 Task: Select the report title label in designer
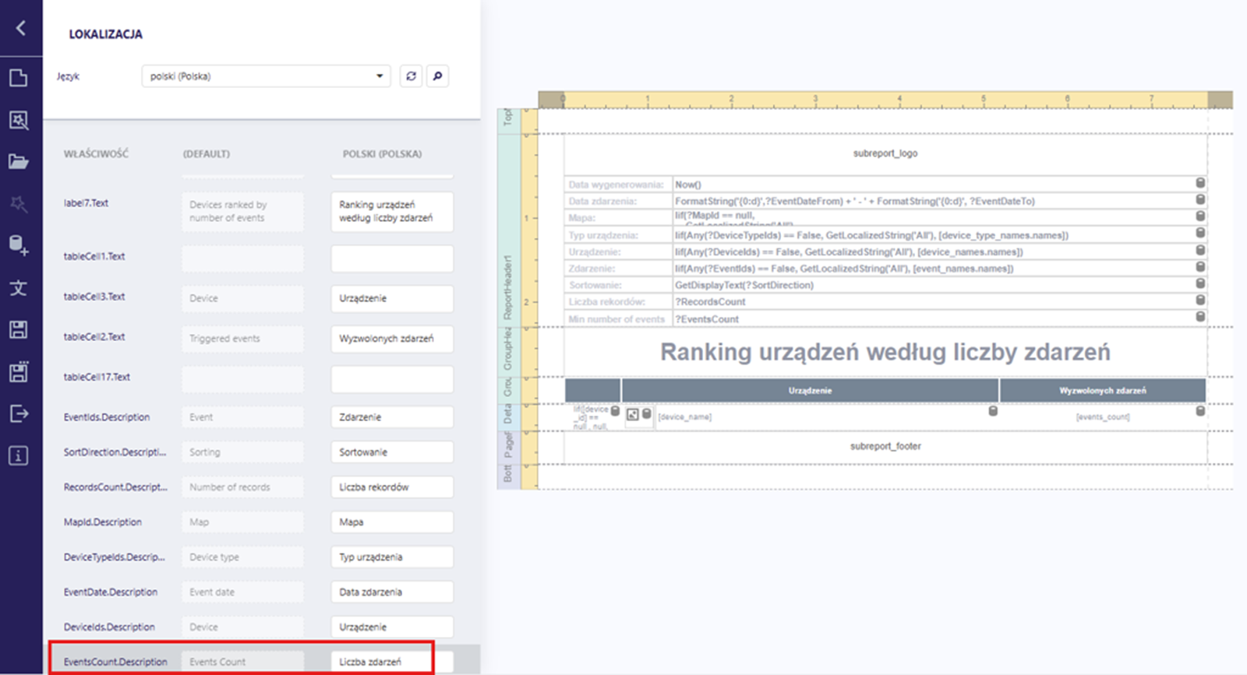885,352
